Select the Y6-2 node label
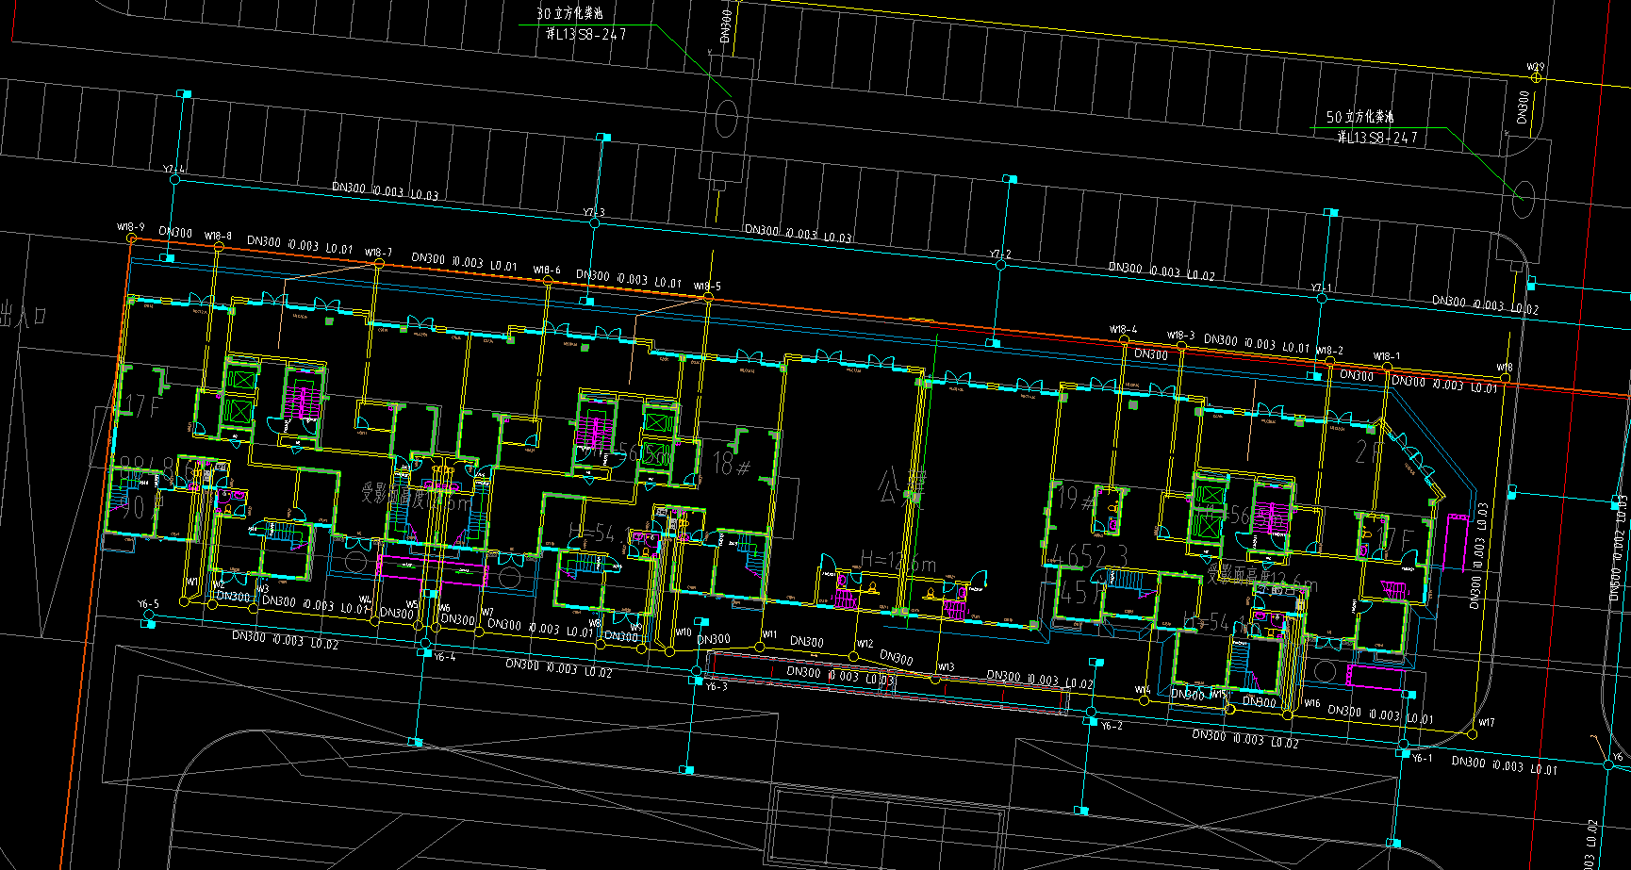This screenshot has height=870, width=1631. [x=1112, y=726]
